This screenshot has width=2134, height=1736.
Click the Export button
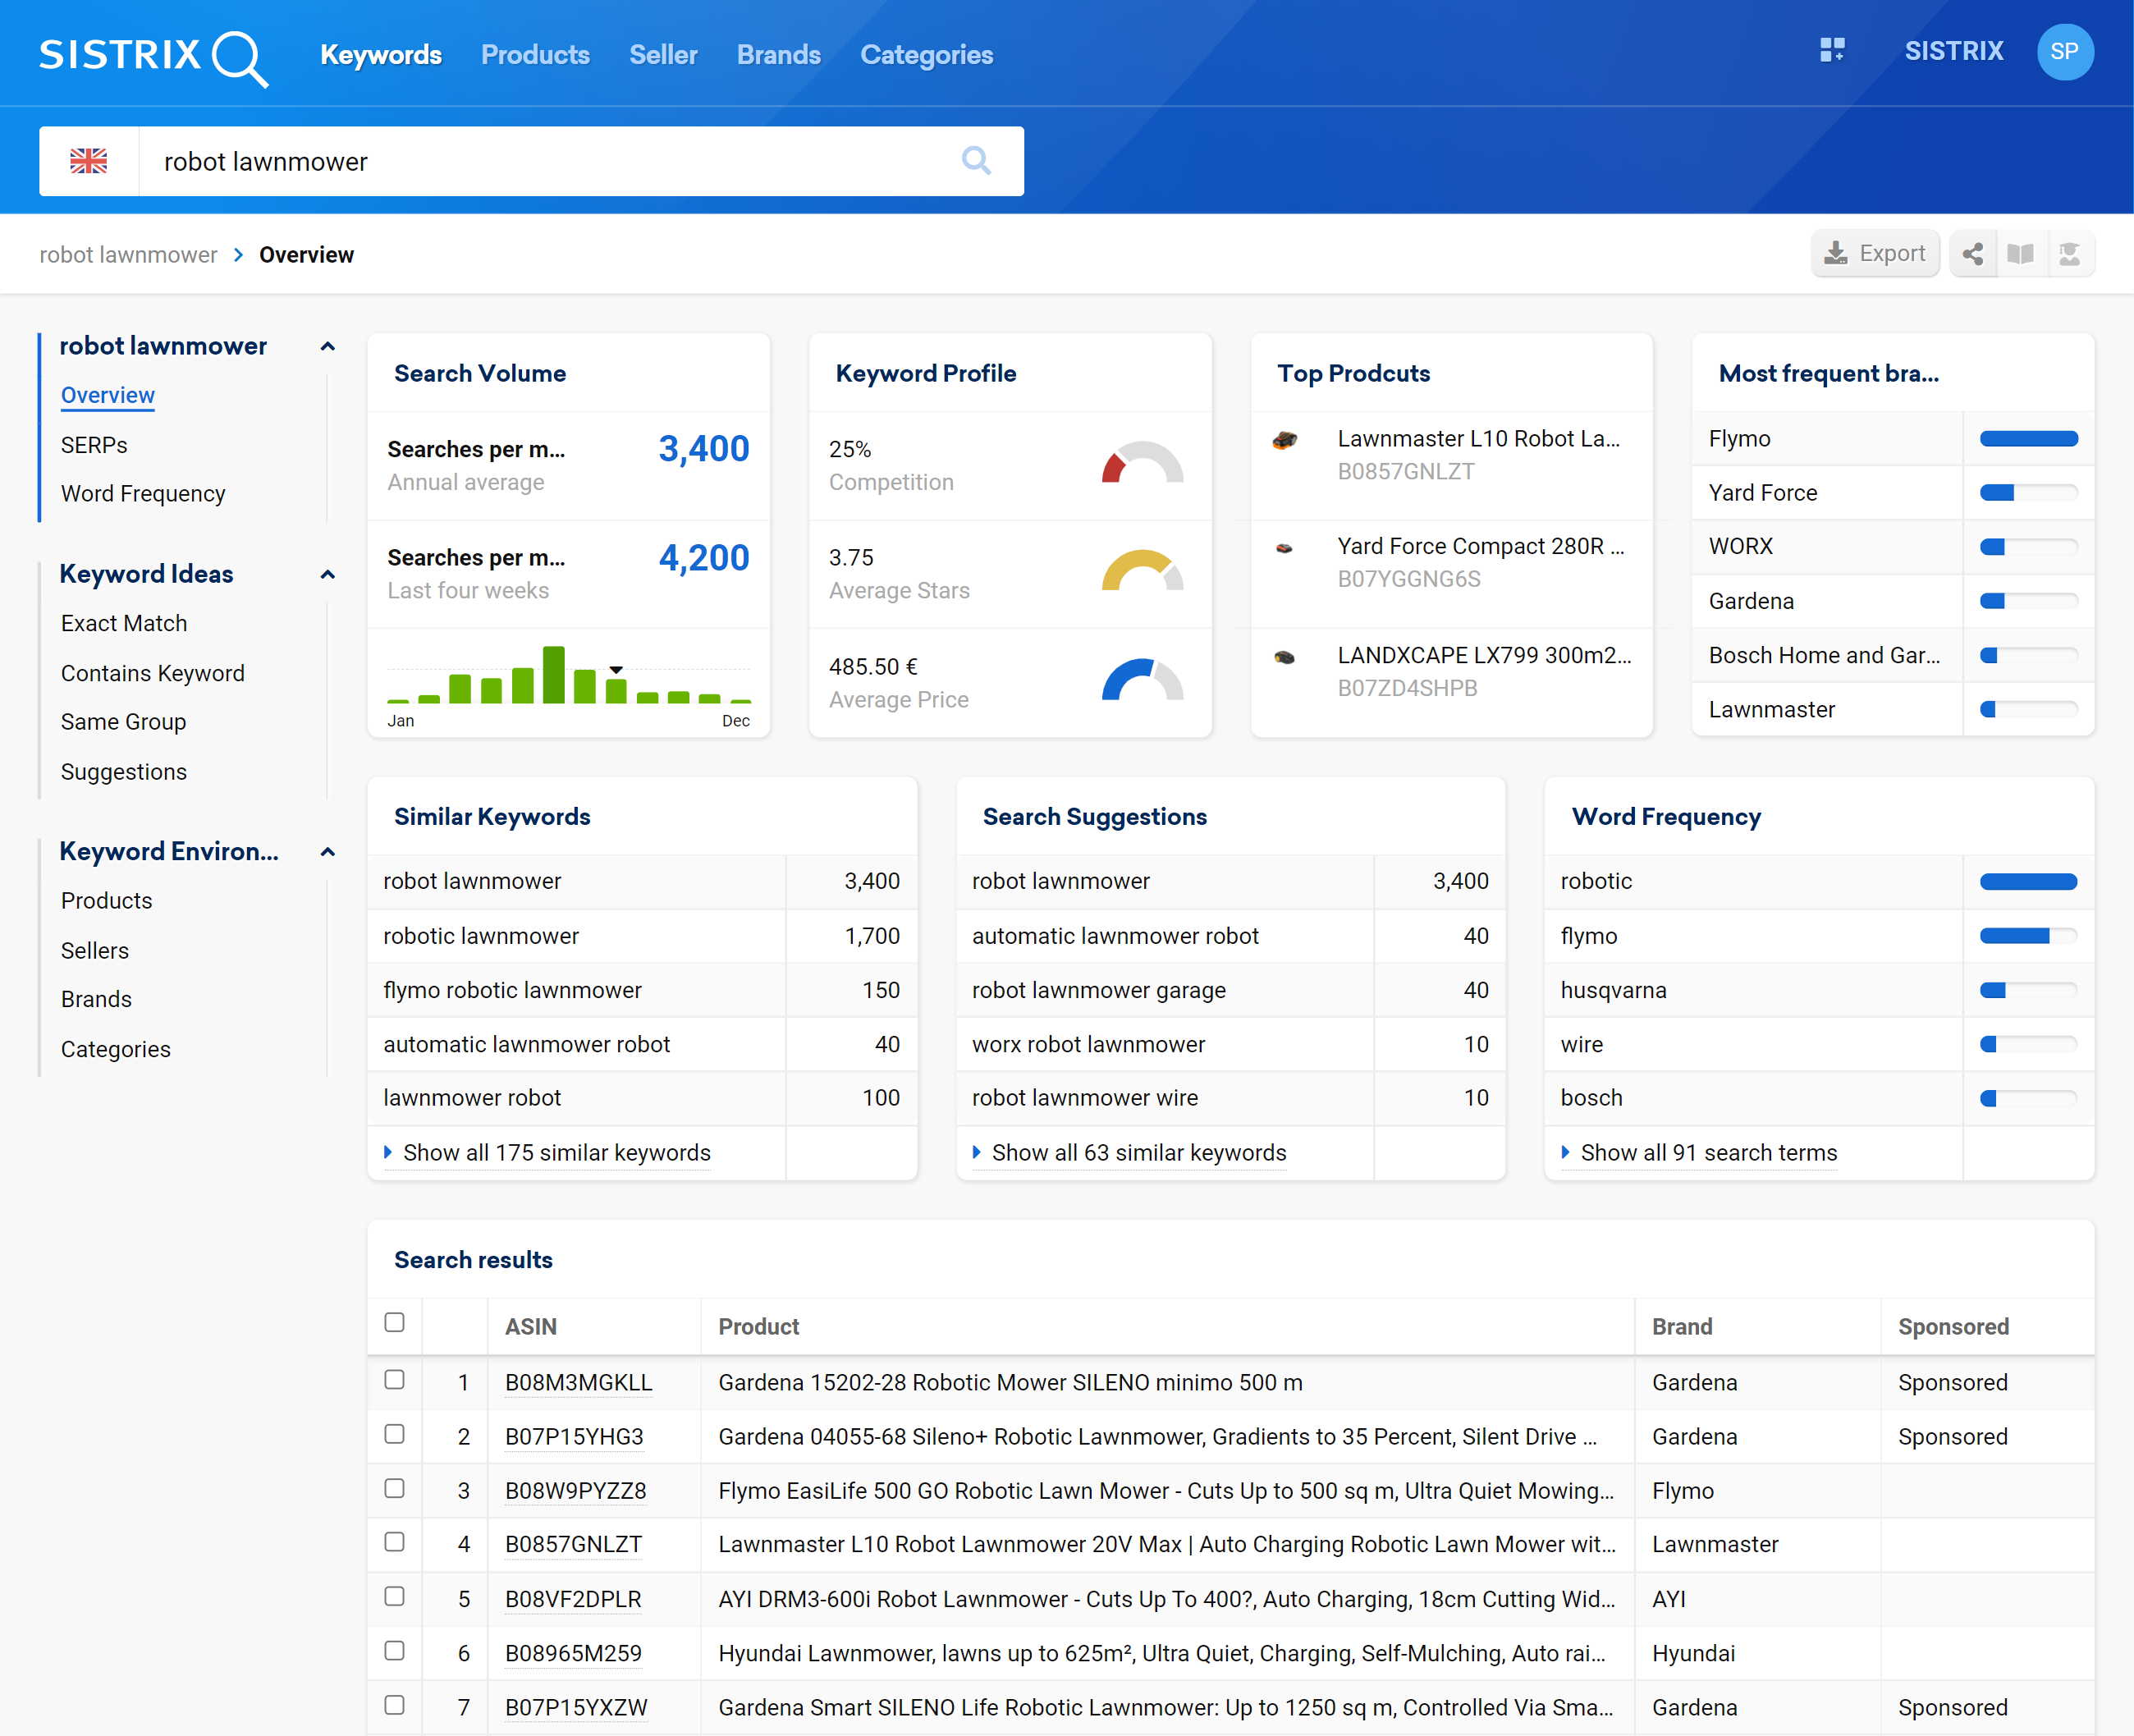click(x=1875, y=254)
